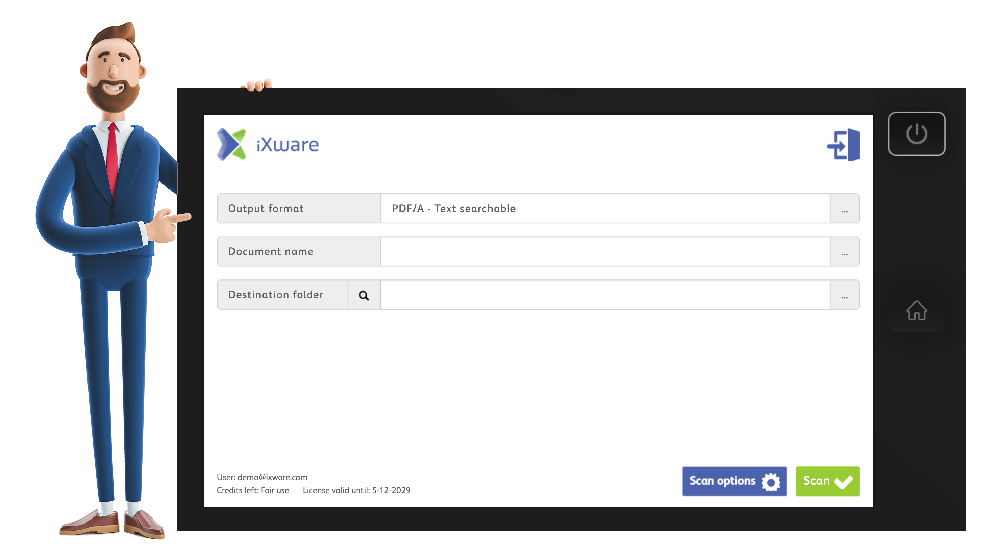1003x560 pixels.
Task: Click the white checkmark on Scan button
Action: point(844,482)
